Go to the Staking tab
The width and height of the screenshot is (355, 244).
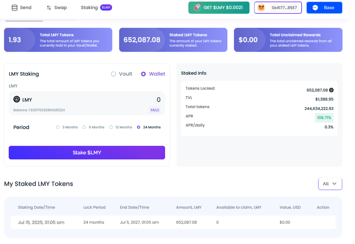click(89, 8)
